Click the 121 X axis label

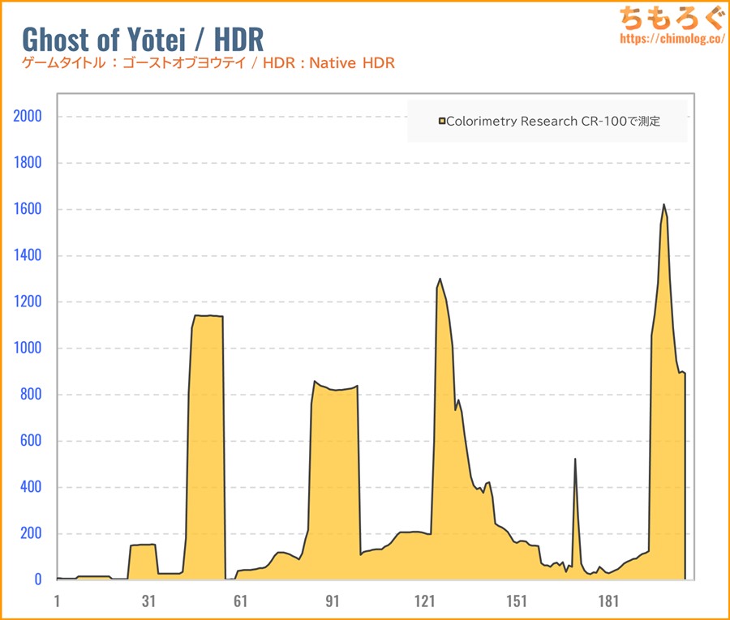click(424, 601)
